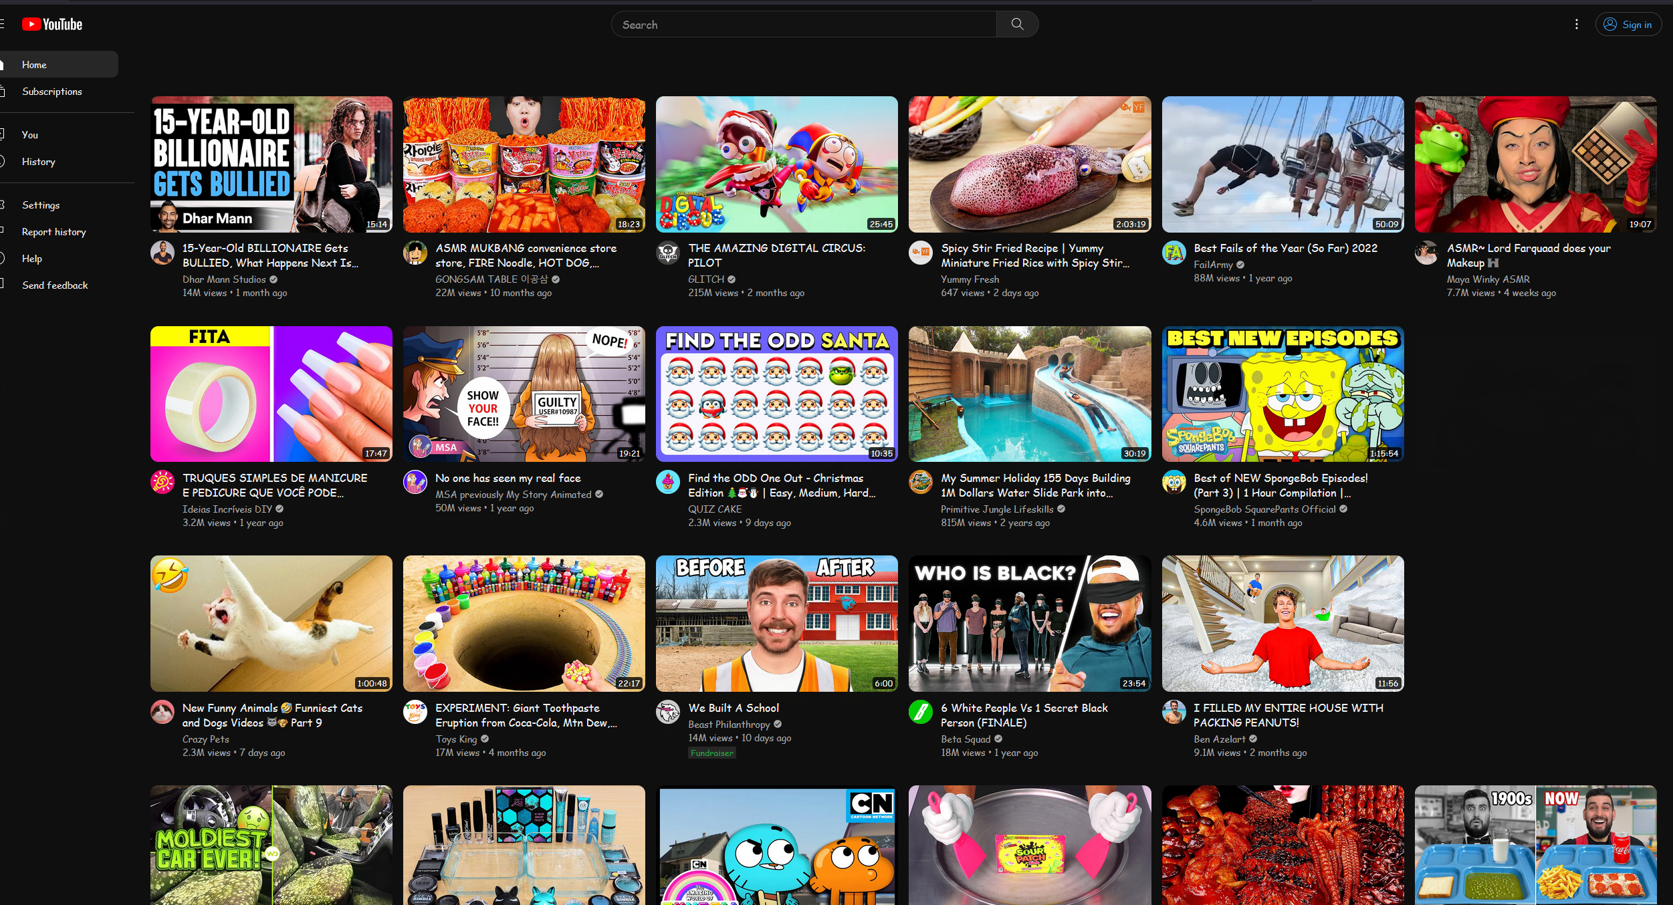The height and width of the screenshot is (905, 1673).
Task: Click the Send feedback link
Action: tap(54, 285)
